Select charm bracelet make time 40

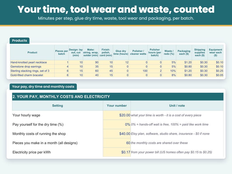coord(91,75)
